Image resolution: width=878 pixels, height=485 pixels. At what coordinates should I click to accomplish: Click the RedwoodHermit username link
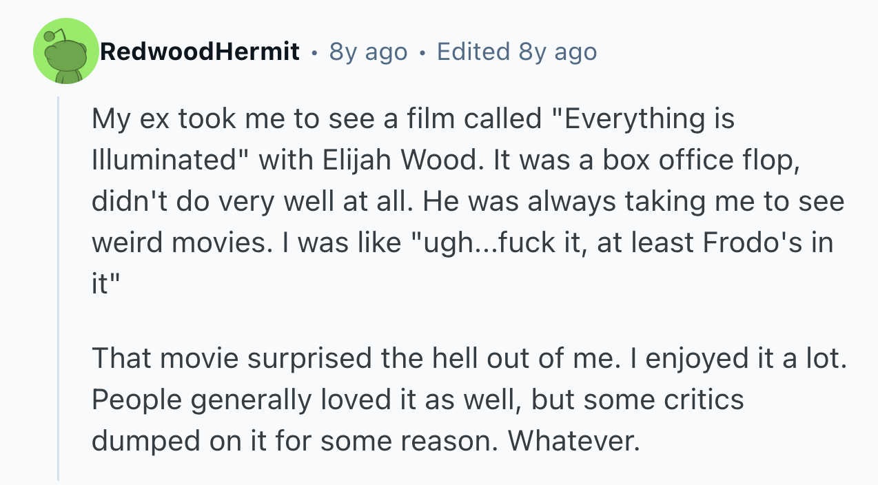200,52
